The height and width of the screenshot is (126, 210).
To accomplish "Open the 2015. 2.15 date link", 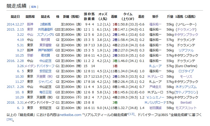I will [15, 29].
